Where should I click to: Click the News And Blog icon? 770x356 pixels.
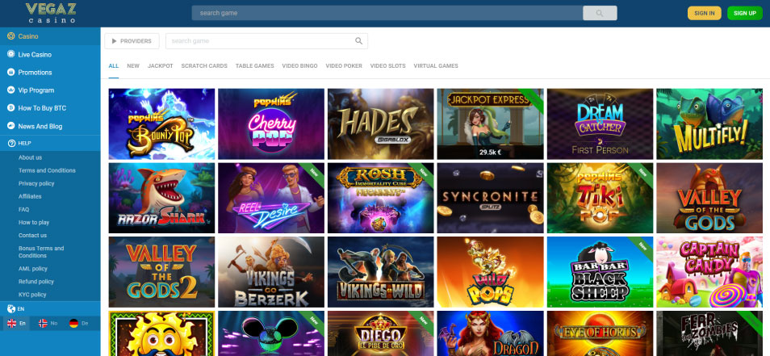pos(10,126)
